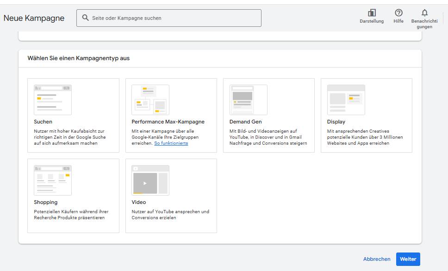Click the 'Neue Kampagne' page title
448x271 pixels.
coord(34,18)
